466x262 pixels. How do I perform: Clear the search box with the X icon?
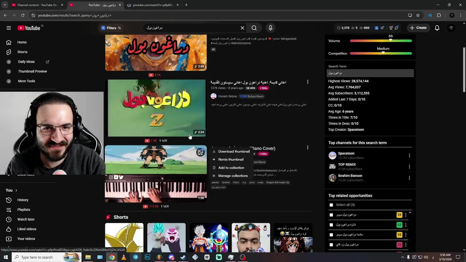(x=242, y=28)
